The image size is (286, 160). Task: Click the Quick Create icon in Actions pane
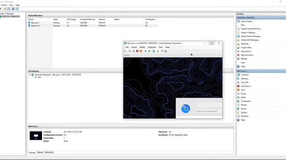pyautogui.click(x=238, y=21)
